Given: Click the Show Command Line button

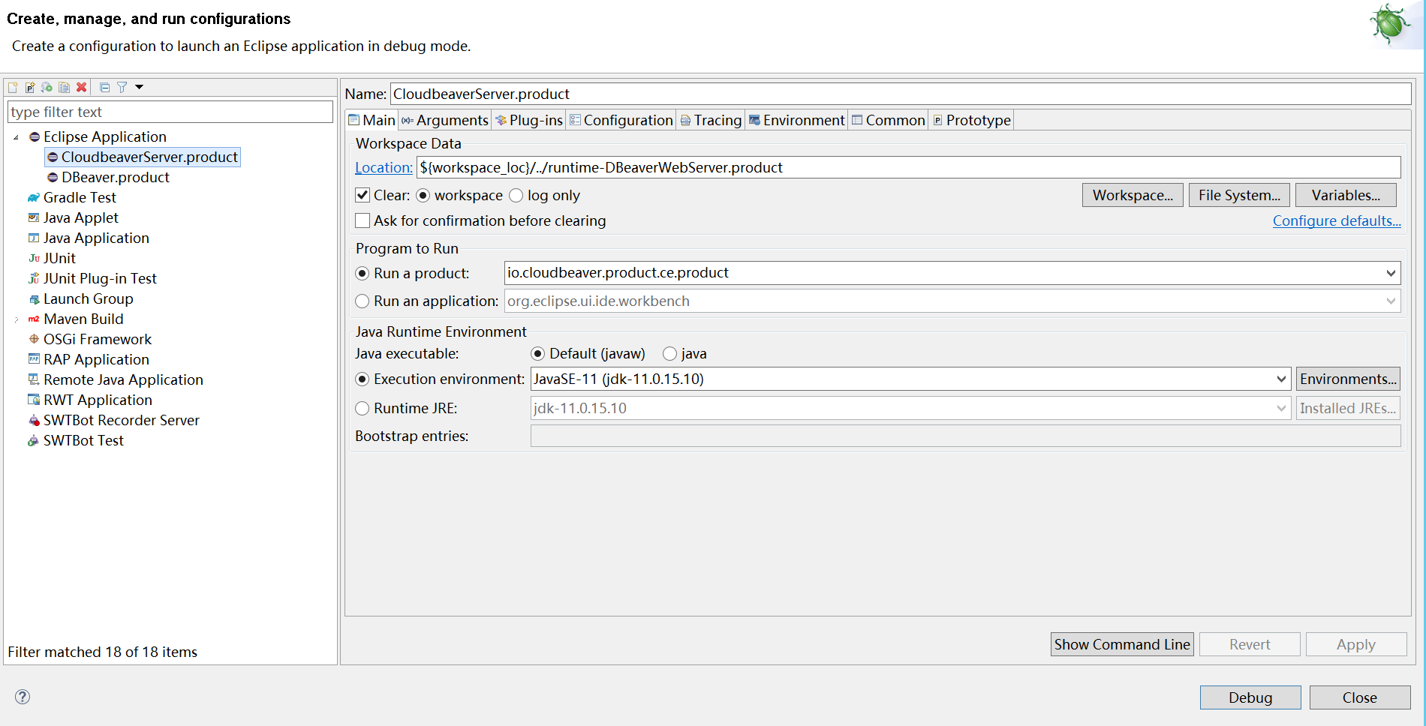Looking at the screenshot, I should [x=1121, y=644].
